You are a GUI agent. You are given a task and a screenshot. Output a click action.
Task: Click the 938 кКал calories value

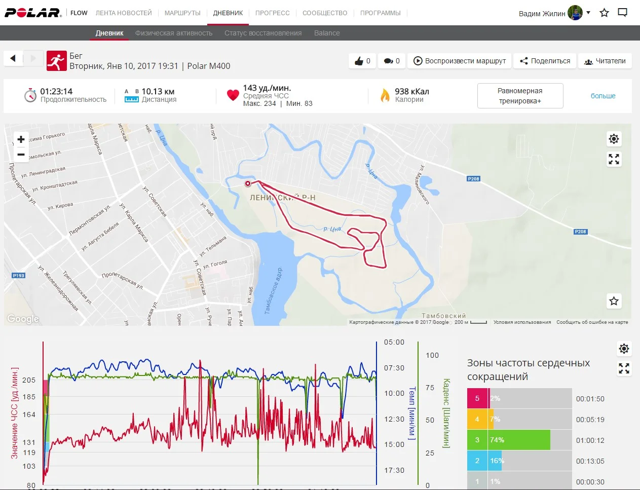click(412, 91)
